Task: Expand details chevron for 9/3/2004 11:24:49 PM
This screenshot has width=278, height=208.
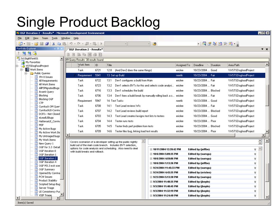Action: (x=255, y=196)
